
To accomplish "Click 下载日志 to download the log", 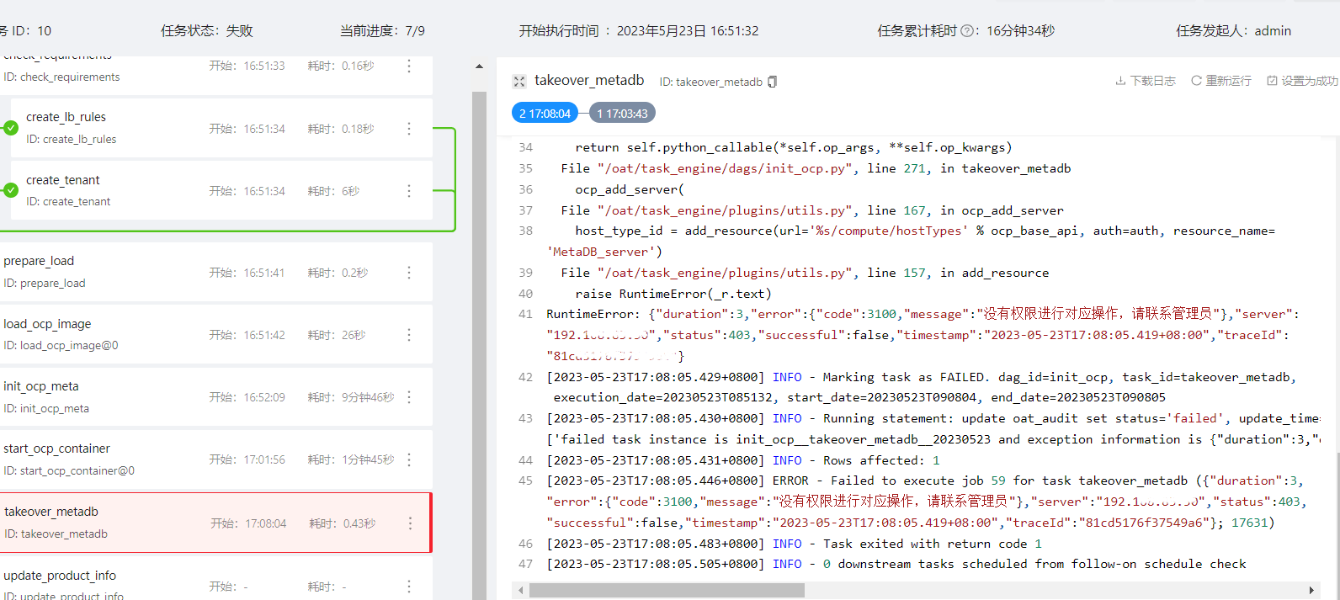I will [1146, 81].
